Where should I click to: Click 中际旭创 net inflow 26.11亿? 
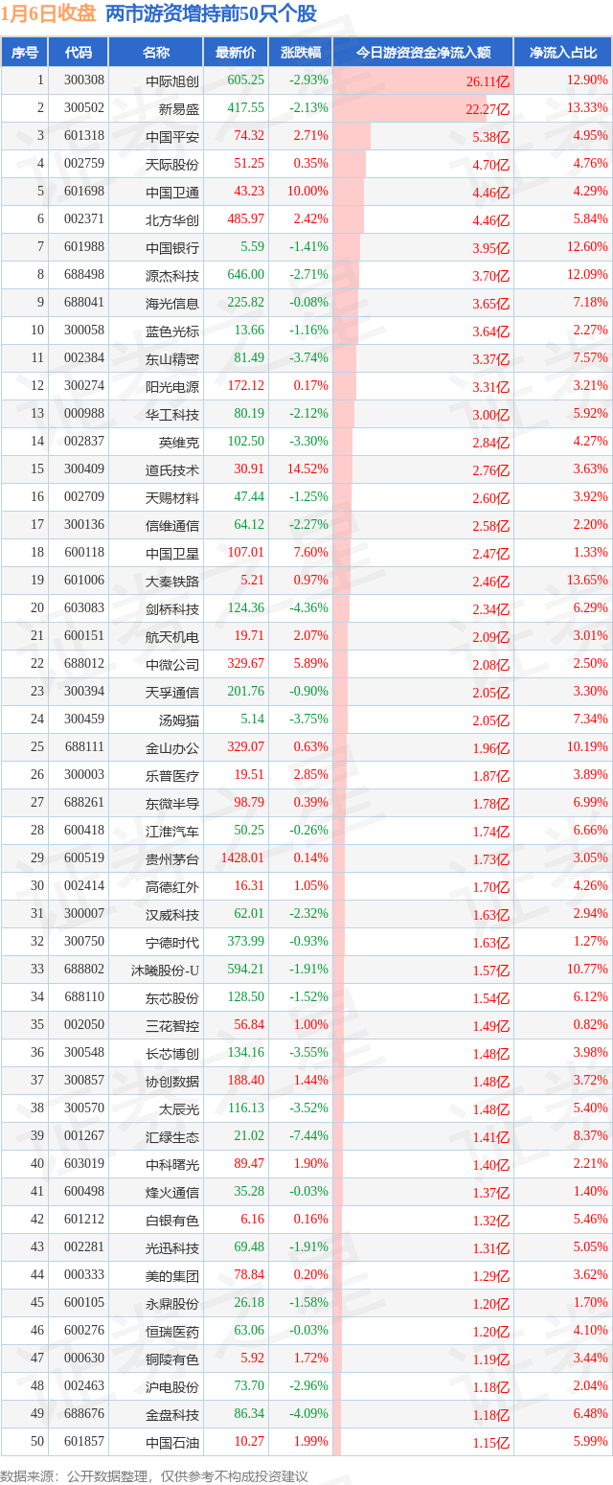(488, 81)
